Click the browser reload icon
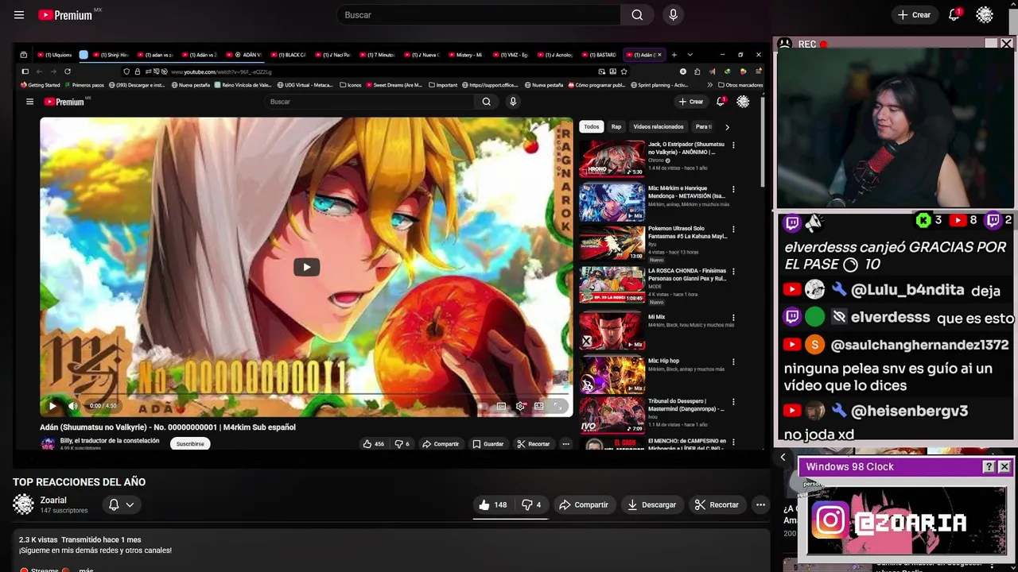The width and height of the screenshot is (1018, 572). pos(68,71)
